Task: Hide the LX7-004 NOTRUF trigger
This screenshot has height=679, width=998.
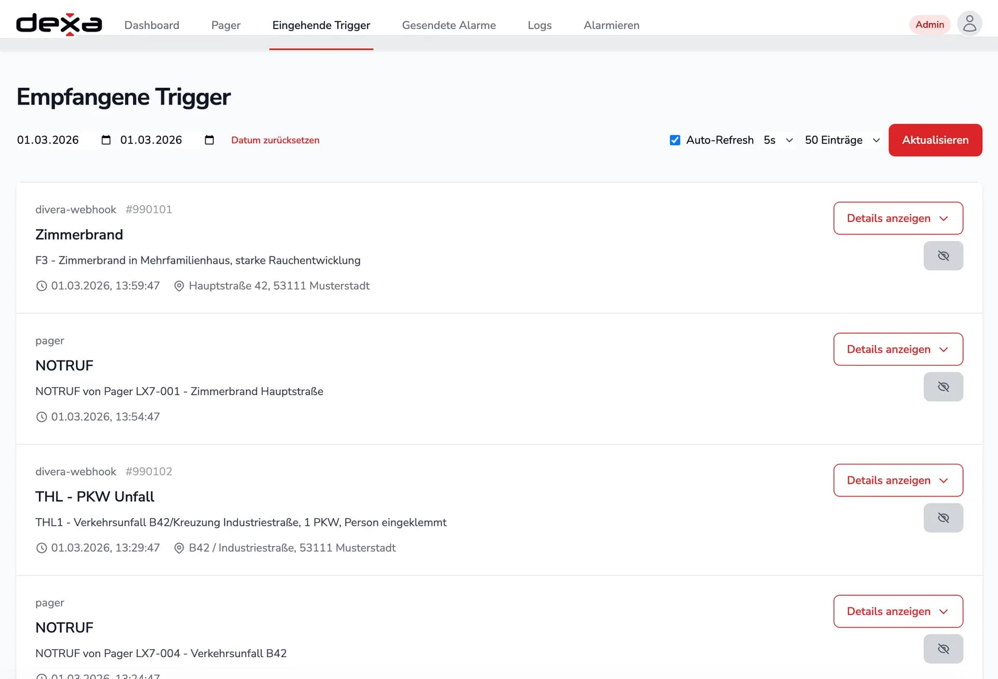Action: click(943, 648)
